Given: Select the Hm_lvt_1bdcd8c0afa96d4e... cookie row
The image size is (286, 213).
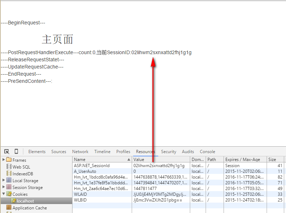Looking at the screenshot, I should coord(178,177).
